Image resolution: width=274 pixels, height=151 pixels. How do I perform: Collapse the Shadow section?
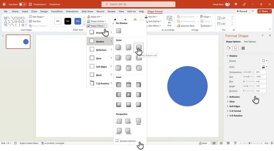tap(232, 56)
